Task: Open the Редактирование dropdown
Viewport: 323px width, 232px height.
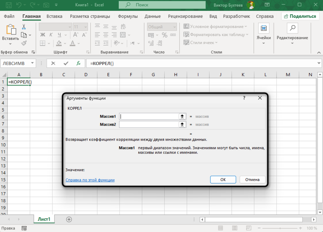Action: click(292, 34)
